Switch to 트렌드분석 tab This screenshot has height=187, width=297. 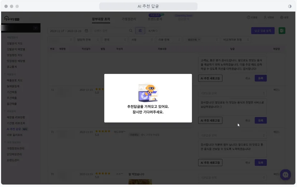click(155, 19)
